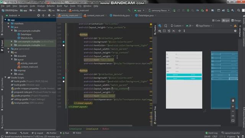Image resolution: width=245 pixels, height=138 pixels.
Task: Switch editor to Split view
Action: point(226,20)
